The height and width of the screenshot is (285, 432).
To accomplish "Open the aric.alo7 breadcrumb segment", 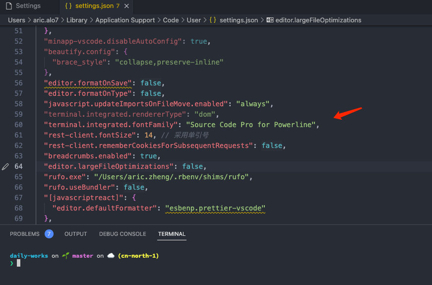I will [x=46, y=20].
